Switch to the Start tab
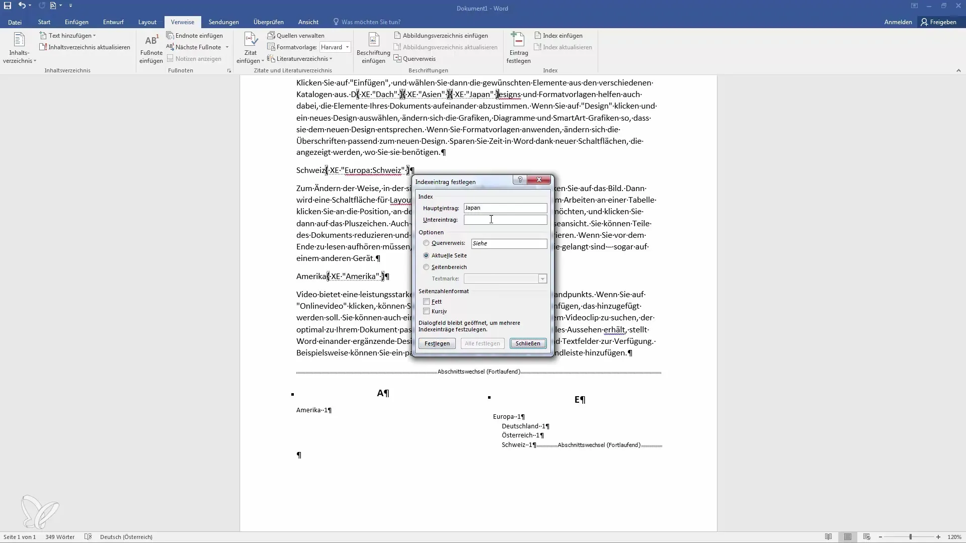 (44, 22)
